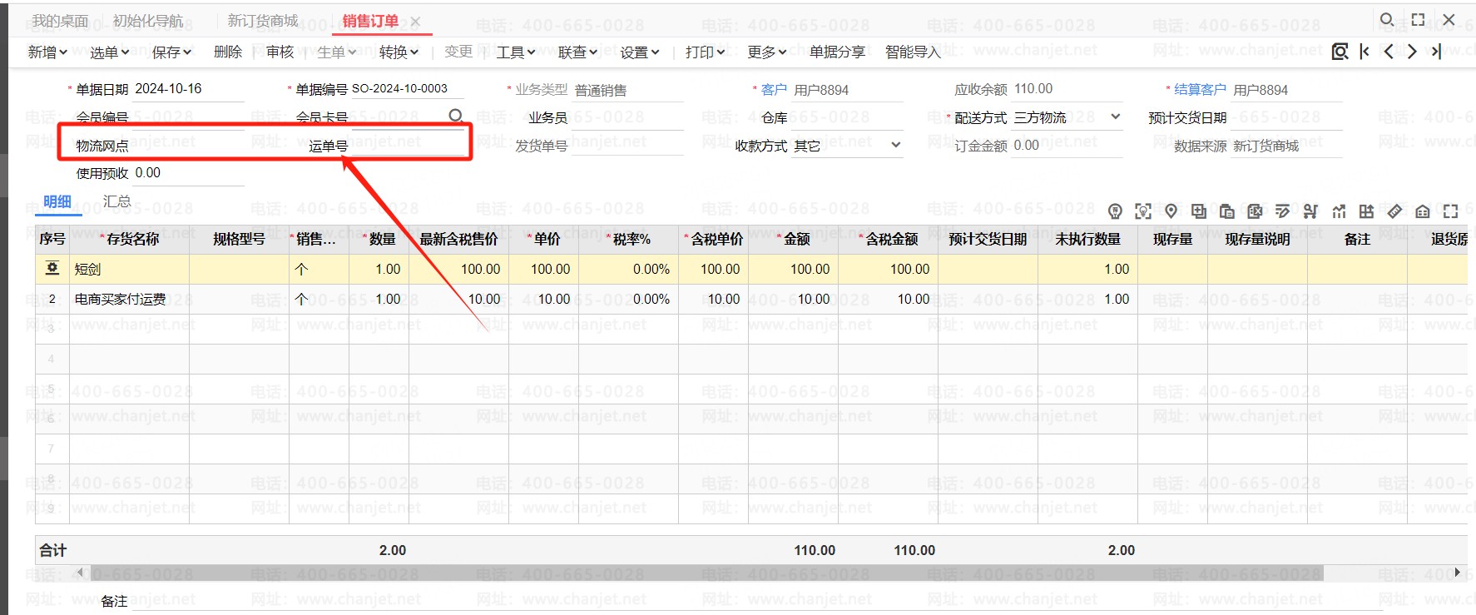Click the 运单号 input field
The width and height of the screenshot is (1476, 615).
(x=408, y=146)
